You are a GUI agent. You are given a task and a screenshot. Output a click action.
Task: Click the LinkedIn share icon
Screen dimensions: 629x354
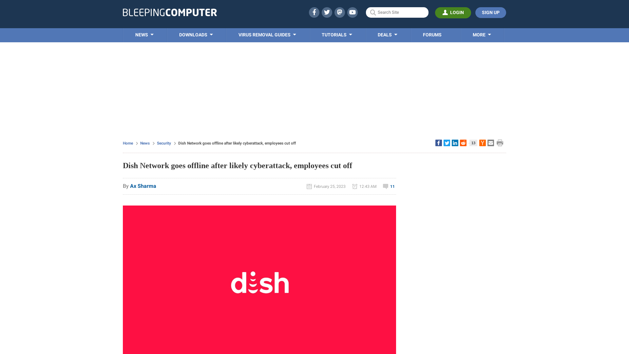pos(455,143)
